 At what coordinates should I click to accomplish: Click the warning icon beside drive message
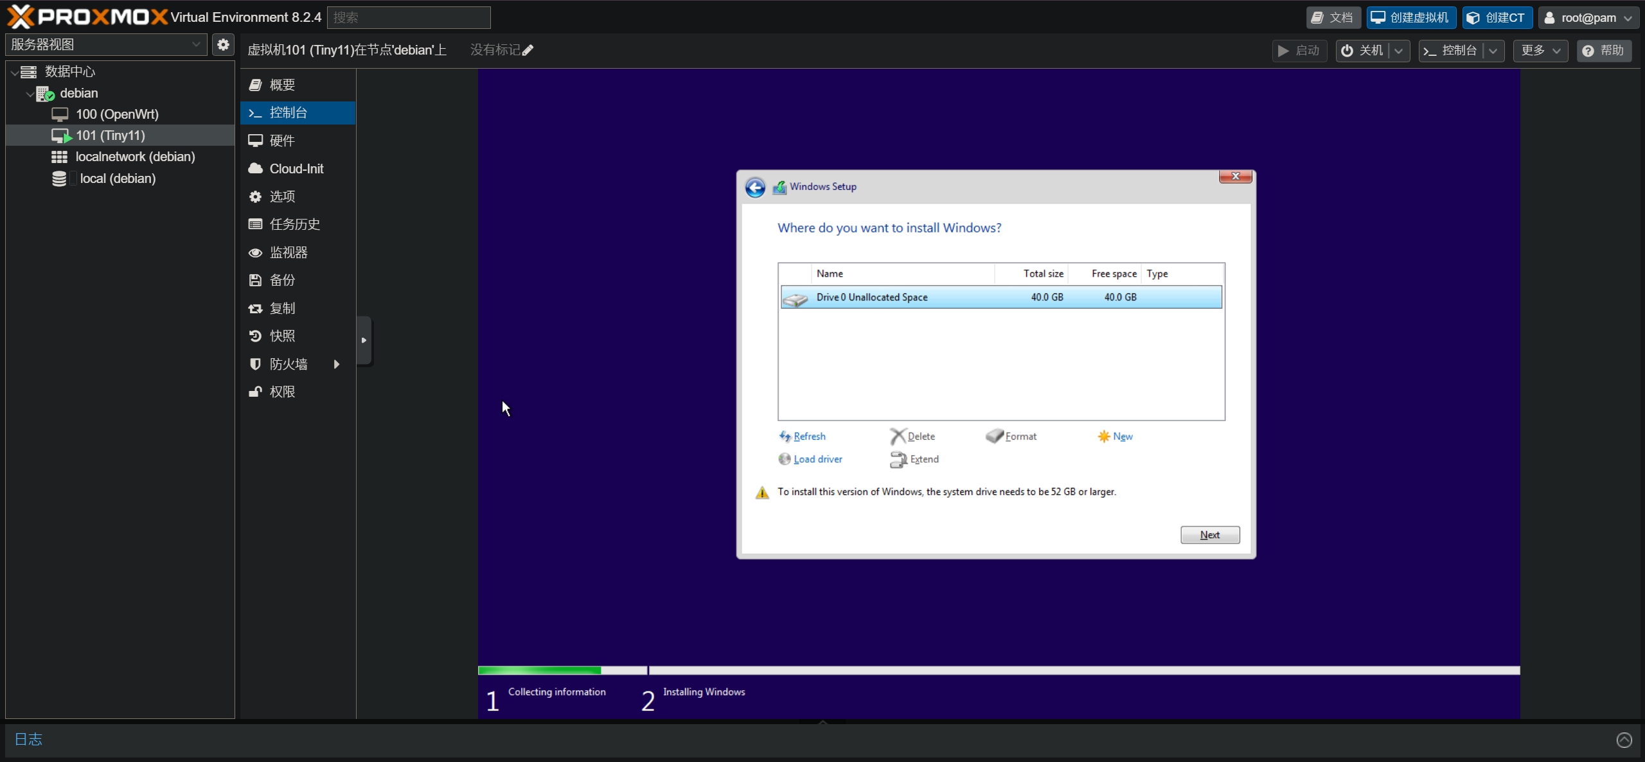coord(762,492)
